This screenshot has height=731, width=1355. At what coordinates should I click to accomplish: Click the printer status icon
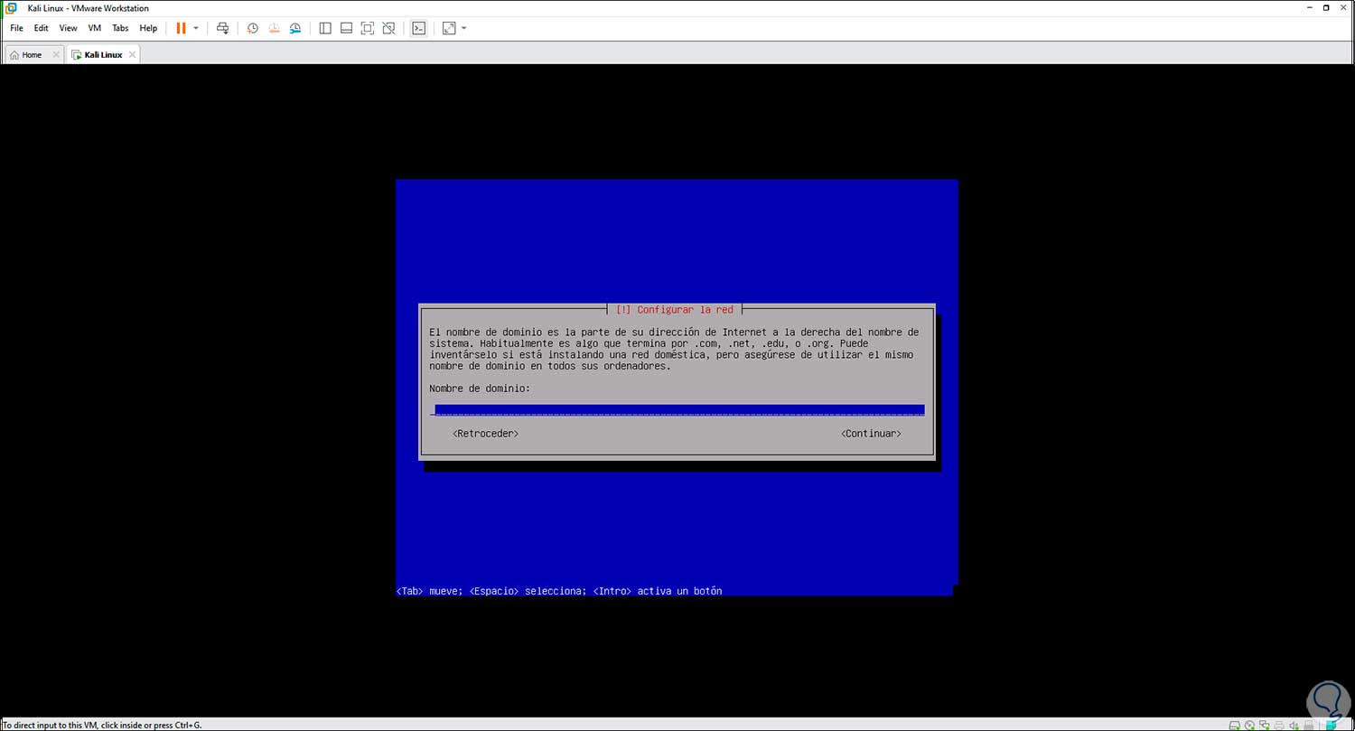pos(1278,725)
